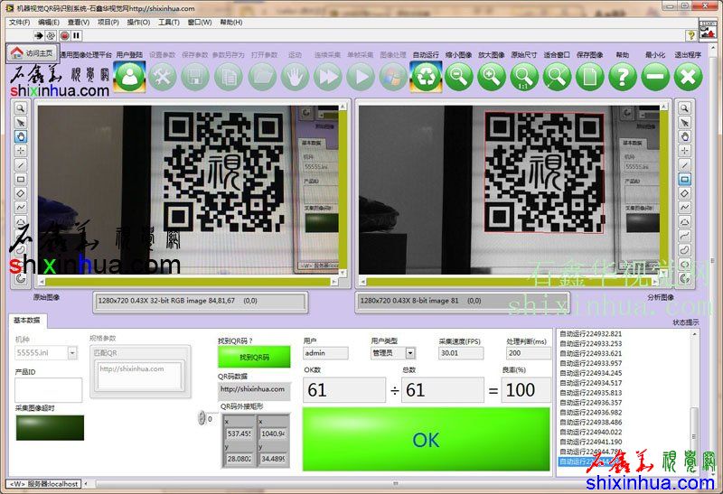Click the zoom out image (缩小图像) magnifier
This screenshot has height=494, width=723.
458,77
